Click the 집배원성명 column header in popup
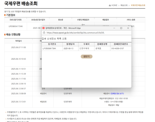155x122 pixels. [x=102, y=44]
